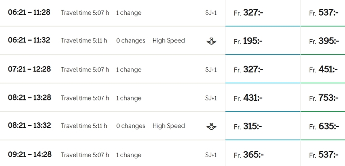
Task: Pick the Fr. 315:- high speed fare
Action: tap(263, 126)
